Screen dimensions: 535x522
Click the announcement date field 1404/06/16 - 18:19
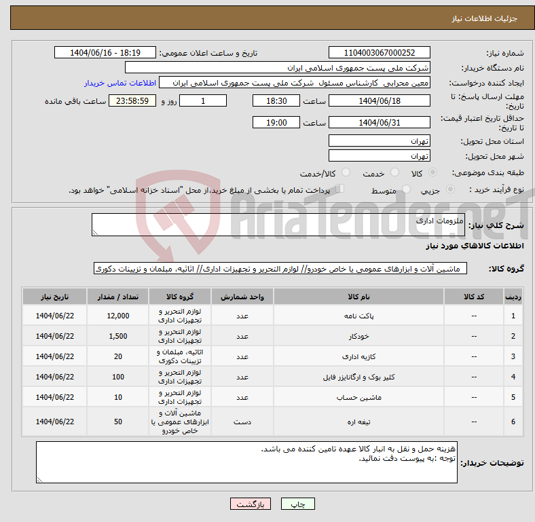pyautogui.click(x=105, y=53)
